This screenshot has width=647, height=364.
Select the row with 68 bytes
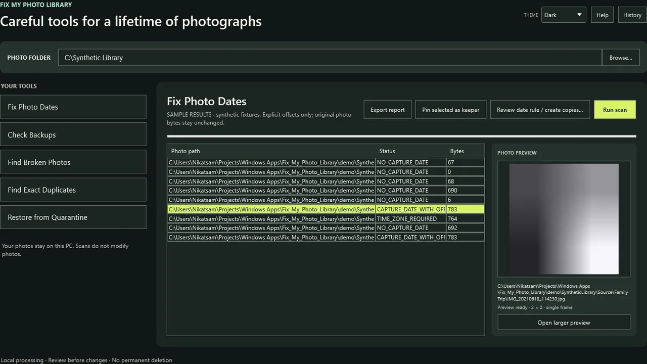[326, 181]
